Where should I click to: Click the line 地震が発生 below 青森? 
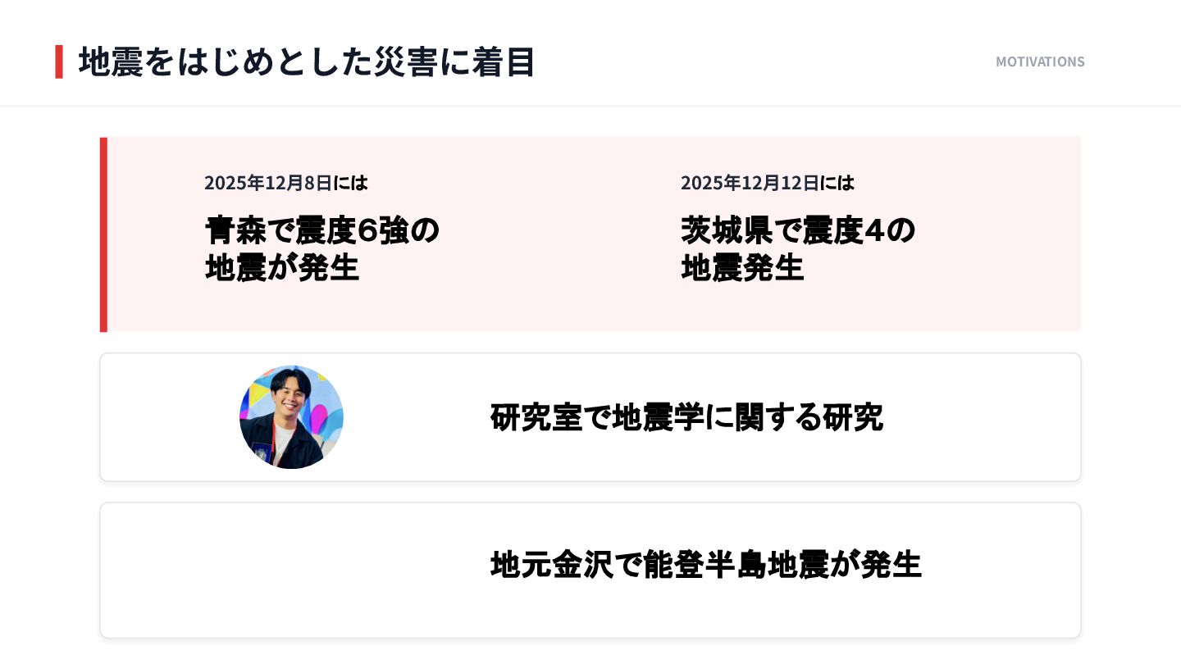coord(282,268)
